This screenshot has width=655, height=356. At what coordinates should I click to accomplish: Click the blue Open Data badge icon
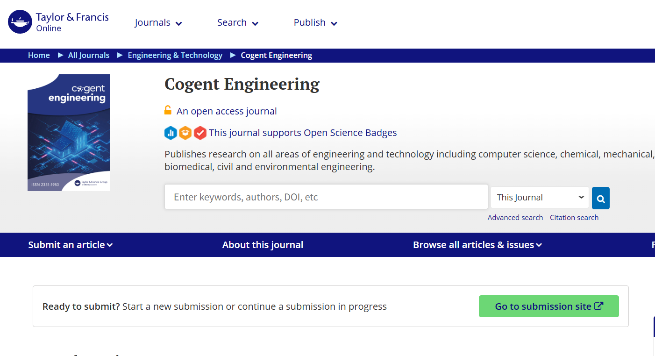(171, 133)
